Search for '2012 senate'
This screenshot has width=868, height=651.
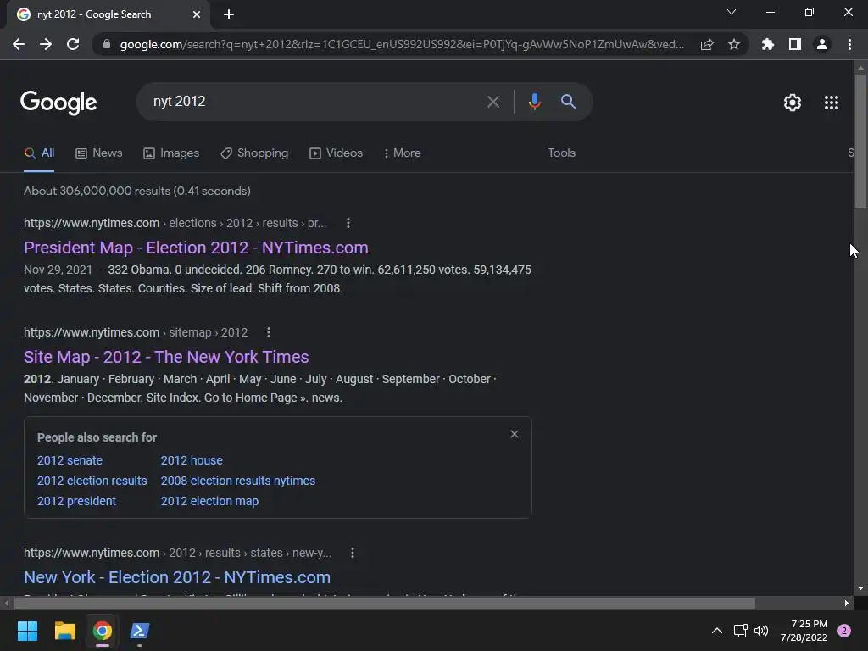[70, 460]
